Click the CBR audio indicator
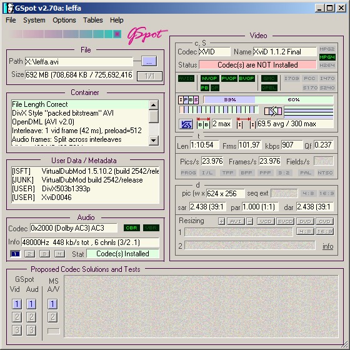The image size is (350, 350). [x=132, y=228]
